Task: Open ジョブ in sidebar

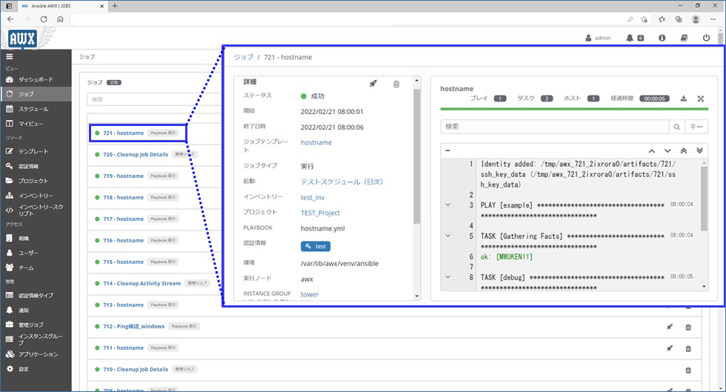Action: coord(36,94)
